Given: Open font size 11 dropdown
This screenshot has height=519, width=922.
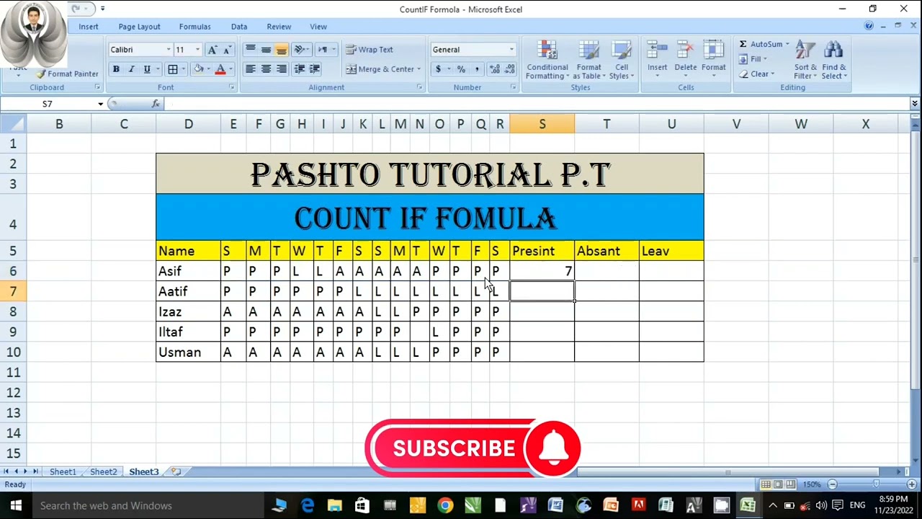Looking at the screenshot, I should coord(197,50).
